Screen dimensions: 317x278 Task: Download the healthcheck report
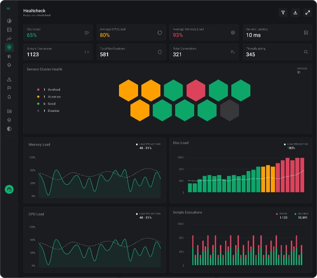point(296,12)
